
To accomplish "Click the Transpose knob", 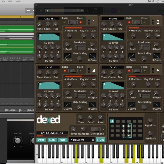I will coord(83,129).
